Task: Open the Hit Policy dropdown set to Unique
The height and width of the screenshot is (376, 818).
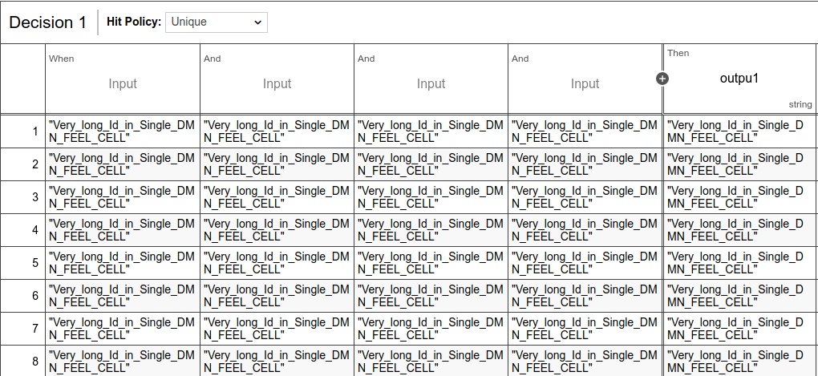Action: click(217, 22)
